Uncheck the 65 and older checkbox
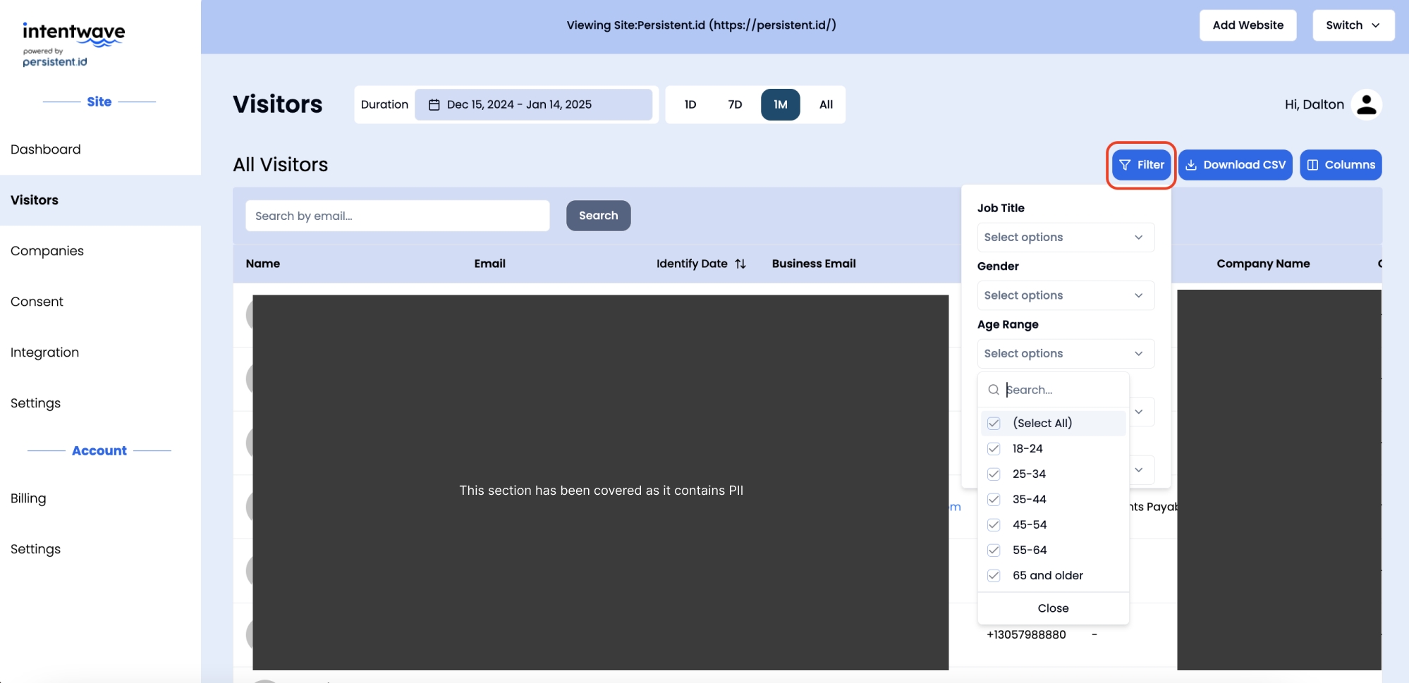Image resolution: width=1409 pixels, height=683 pixels. 994,575
